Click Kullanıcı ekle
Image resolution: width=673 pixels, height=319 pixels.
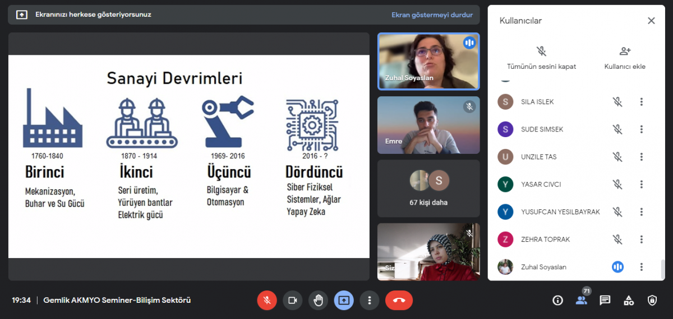pos(625,58)
